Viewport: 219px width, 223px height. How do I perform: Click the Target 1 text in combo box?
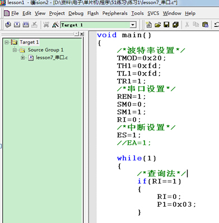click(x=72, y=25)
